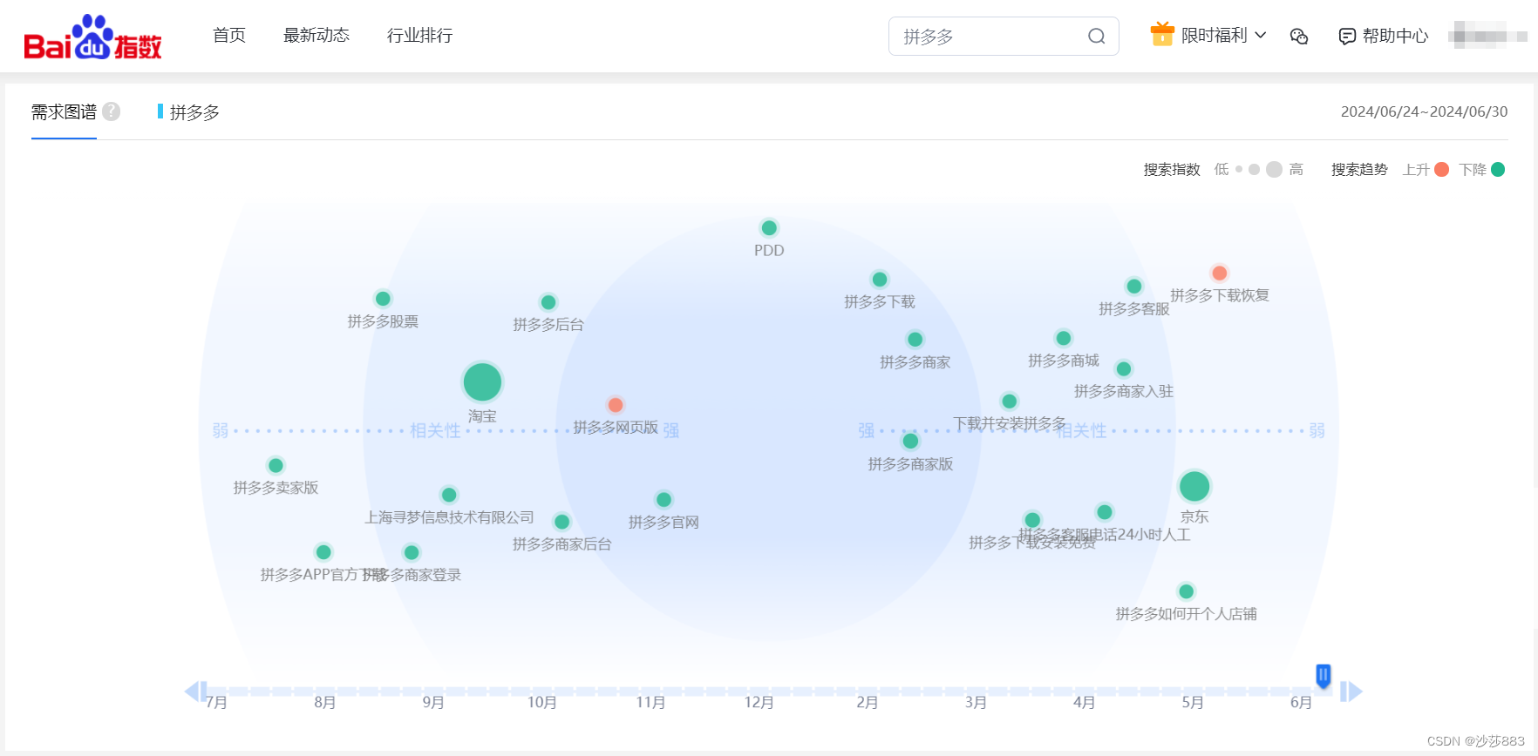Jump to 9月 on the timeline

(x=433, y=702)
